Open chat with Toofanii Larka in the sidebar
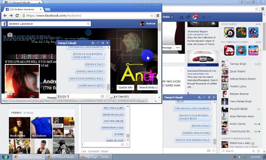This screenshot has height=160, width=266. tap(241, 86)
